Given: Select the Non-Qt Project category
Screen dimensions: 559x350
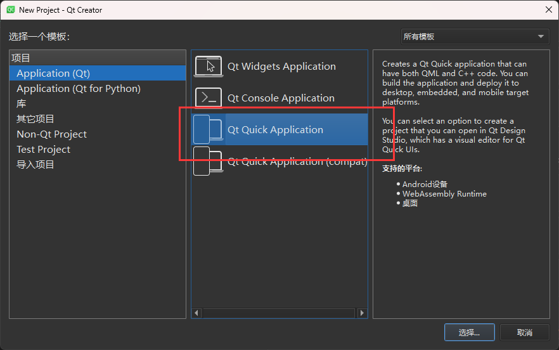Looking at the screenshot, I should (x=98, y=134).
